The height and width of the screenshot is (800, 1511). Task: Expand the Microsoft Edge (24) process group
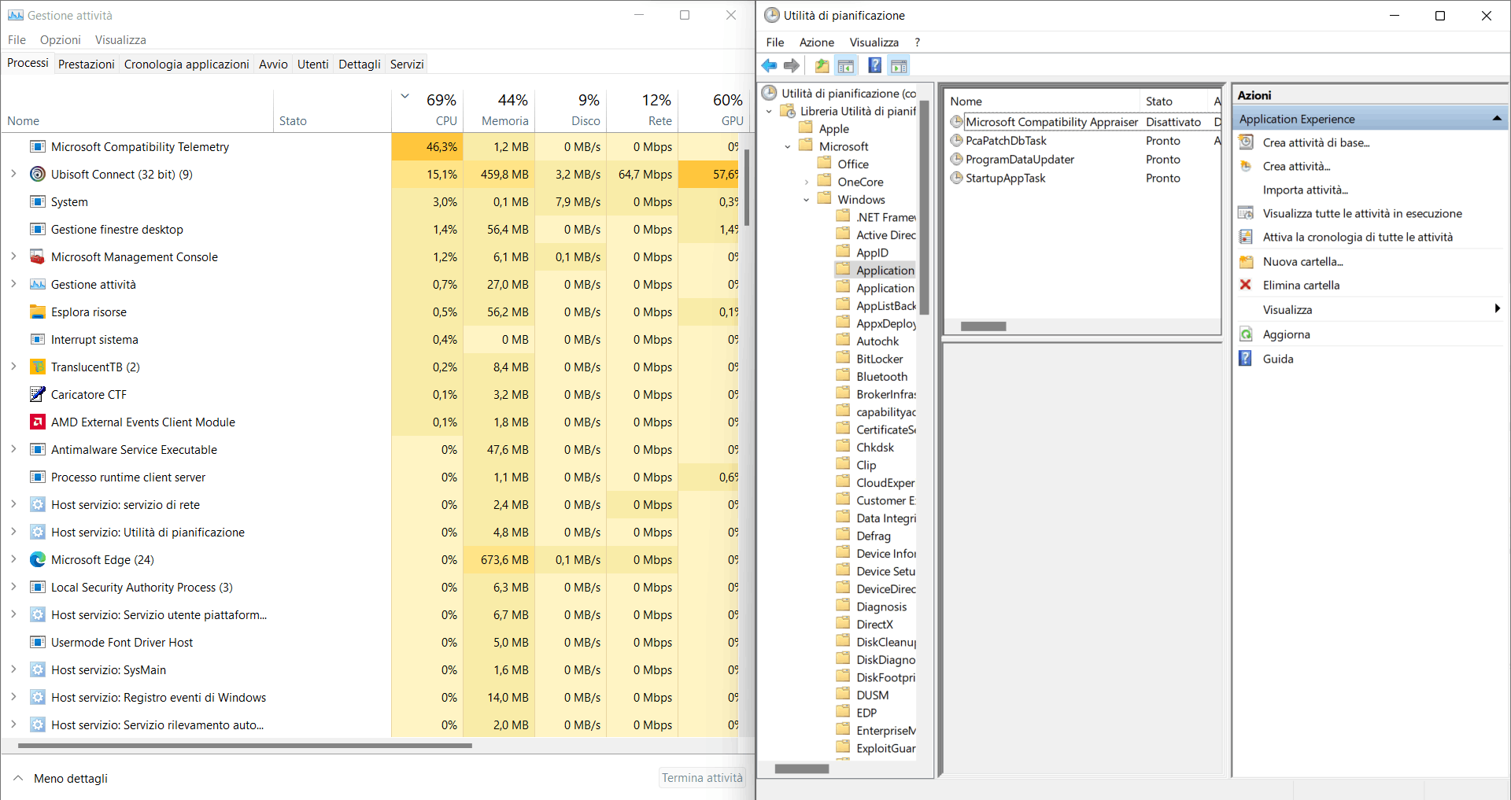13,559
